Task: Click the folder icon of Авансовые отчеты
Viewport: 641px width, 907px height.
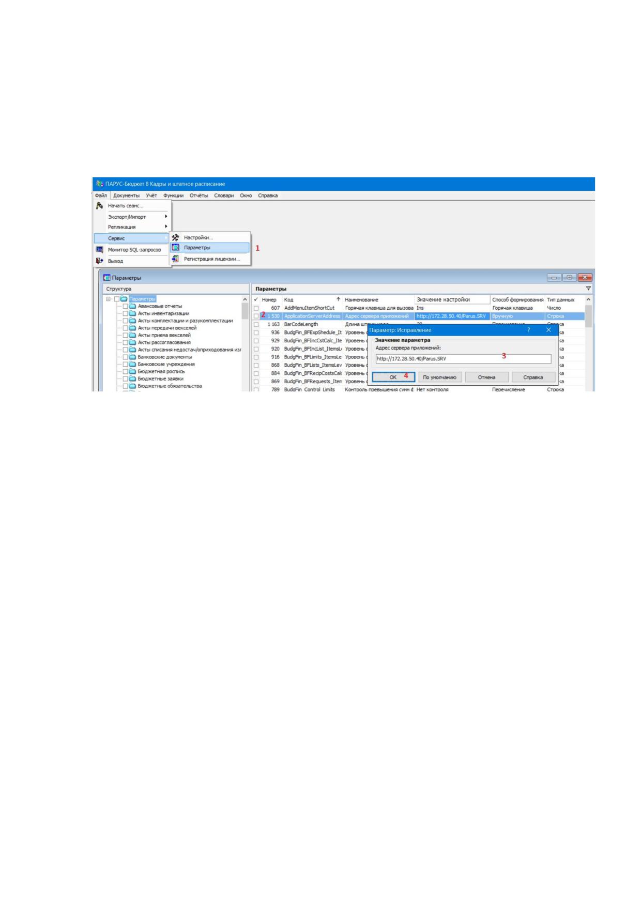Action: (133, 306)
